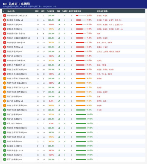Click the green rank badge number 26
Image resolution: width=147 pixels, height=164 pixels.
[x=5, y=128]
